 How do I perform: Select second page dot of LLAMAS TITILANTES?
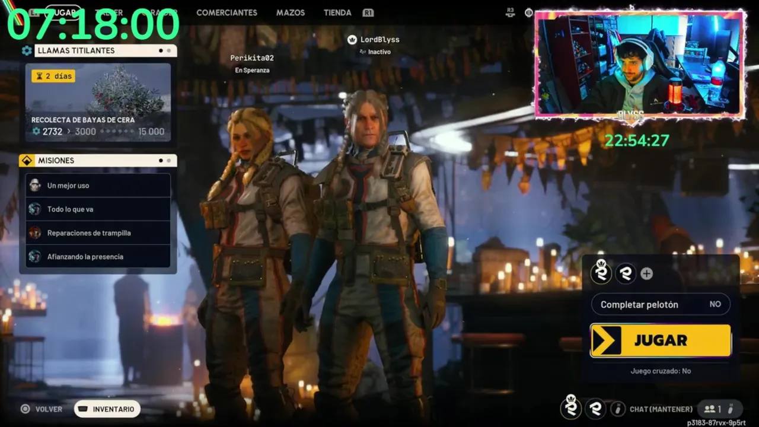tap(168, 51)
